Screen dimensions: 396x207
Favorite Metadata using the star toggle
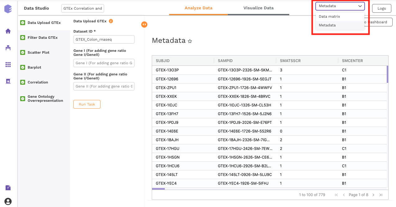click(190, 41)
